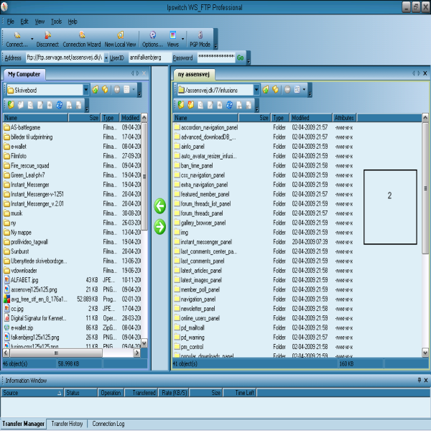Open the View menu
This screenshot has width=431, height=431.
[40, 22]
